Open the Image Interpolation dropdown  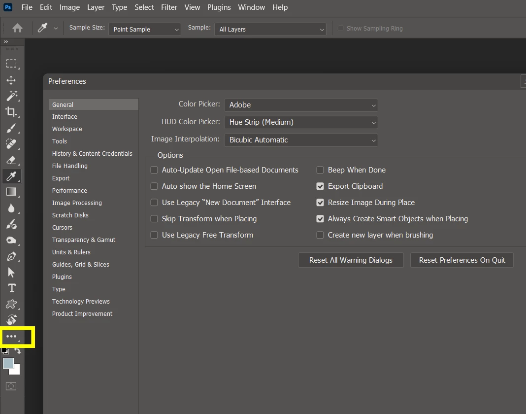(x=301, y=140)
